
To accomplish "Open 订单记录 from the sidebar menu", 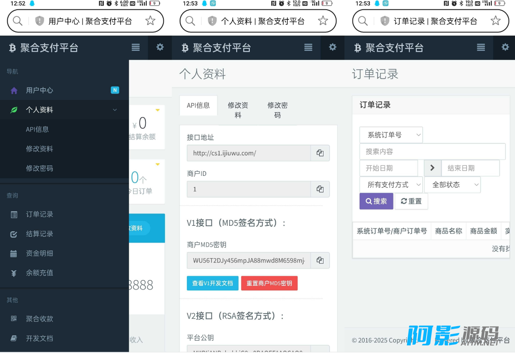I will tap(39, 214).
